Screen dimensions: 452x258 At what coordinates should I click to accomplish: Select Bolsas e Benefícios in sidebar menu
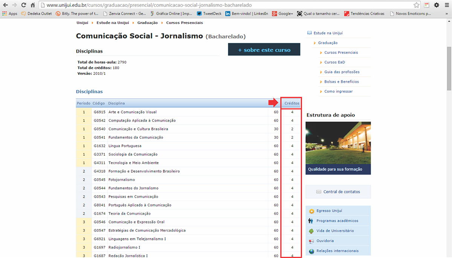(341, 82)
